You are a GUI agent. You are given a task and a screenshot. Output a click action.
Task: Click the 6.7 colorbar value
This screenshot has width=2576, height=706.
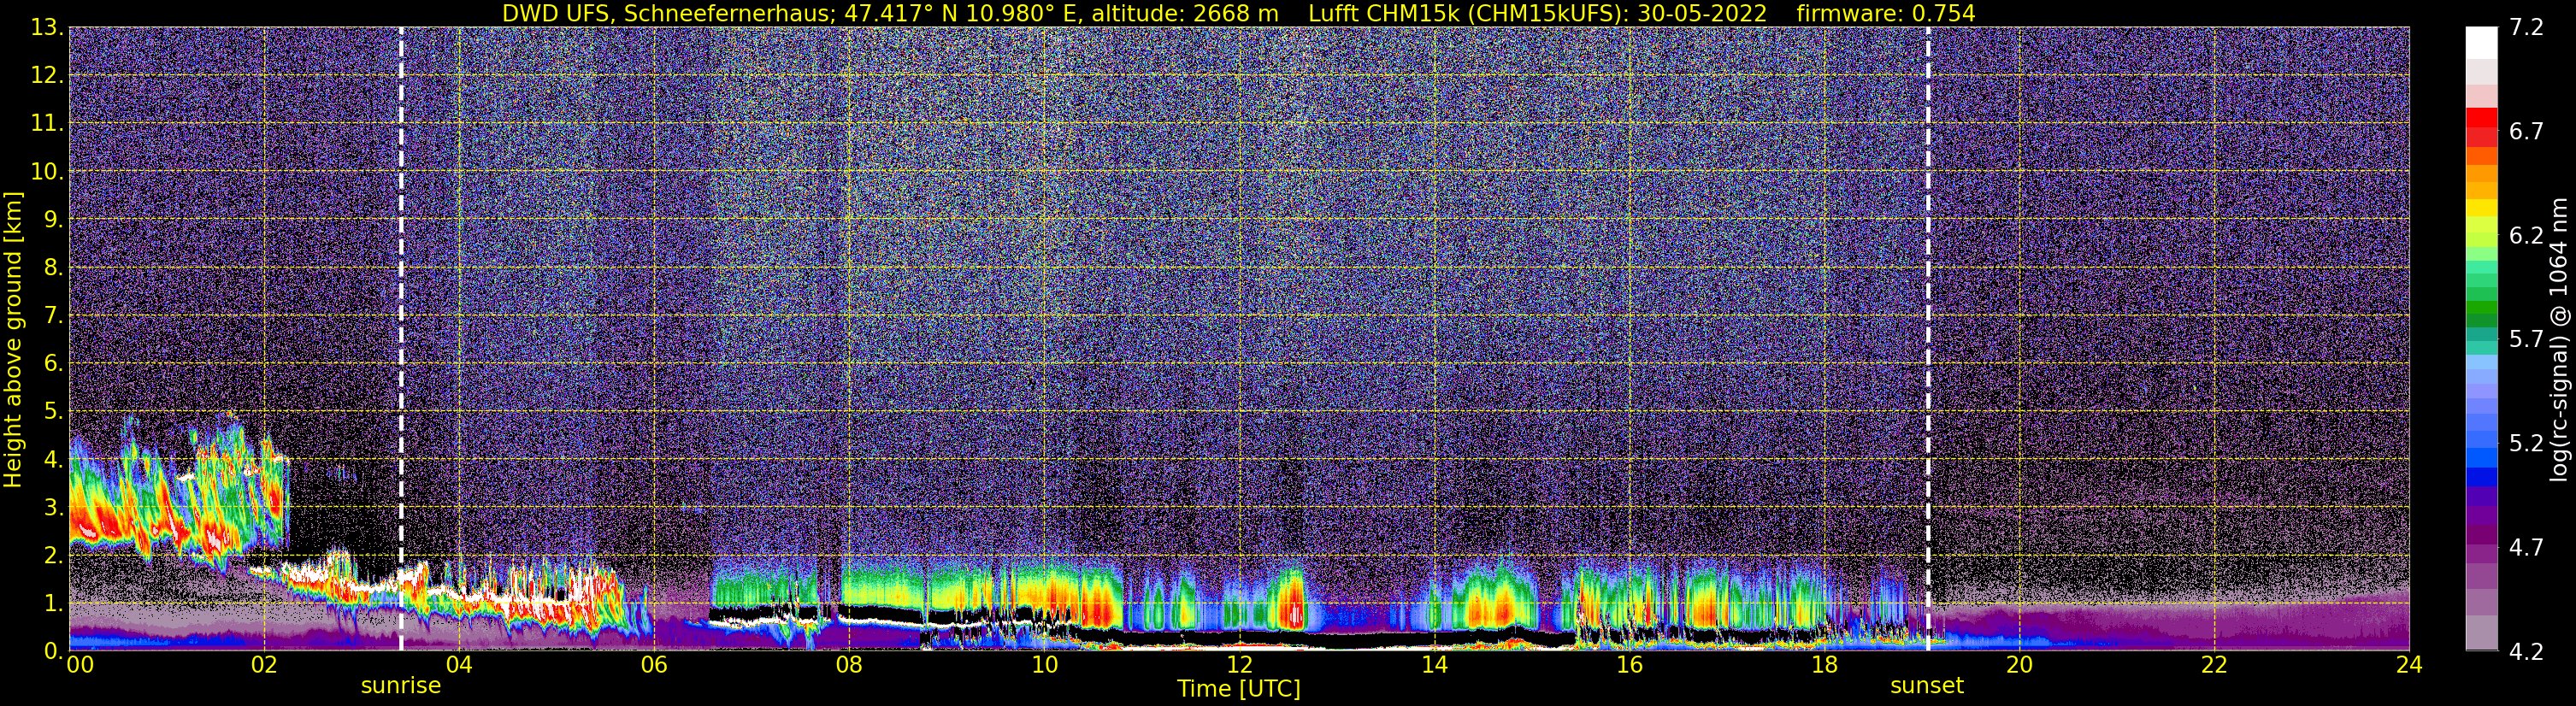tap(2526, 131)
